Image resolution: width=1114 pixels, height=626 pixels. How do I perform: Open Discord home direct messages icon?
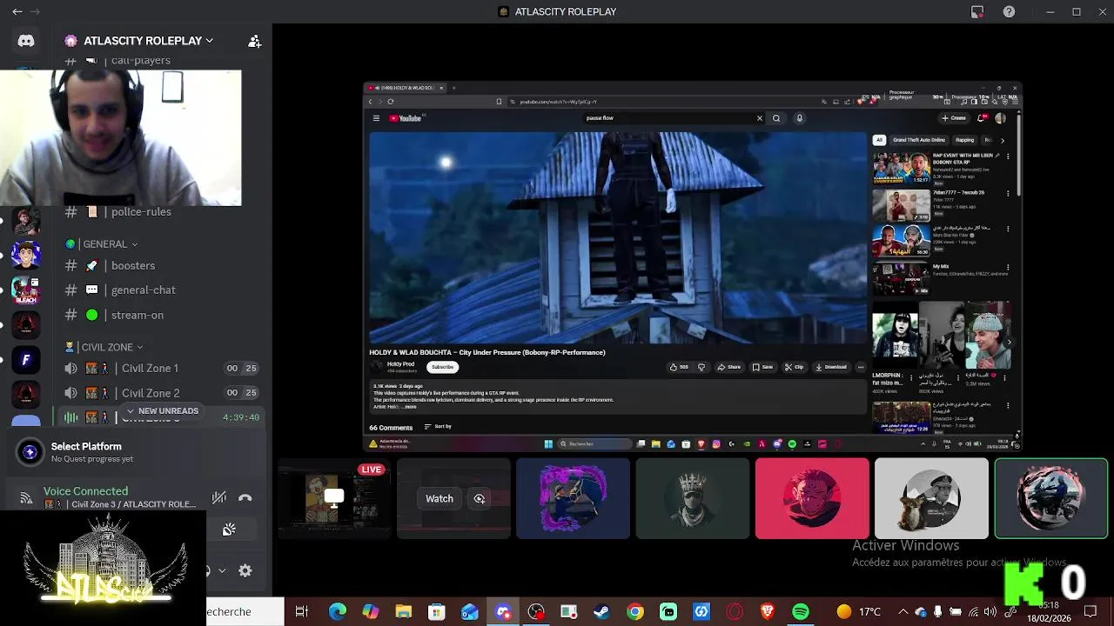[x=26, y=41]
